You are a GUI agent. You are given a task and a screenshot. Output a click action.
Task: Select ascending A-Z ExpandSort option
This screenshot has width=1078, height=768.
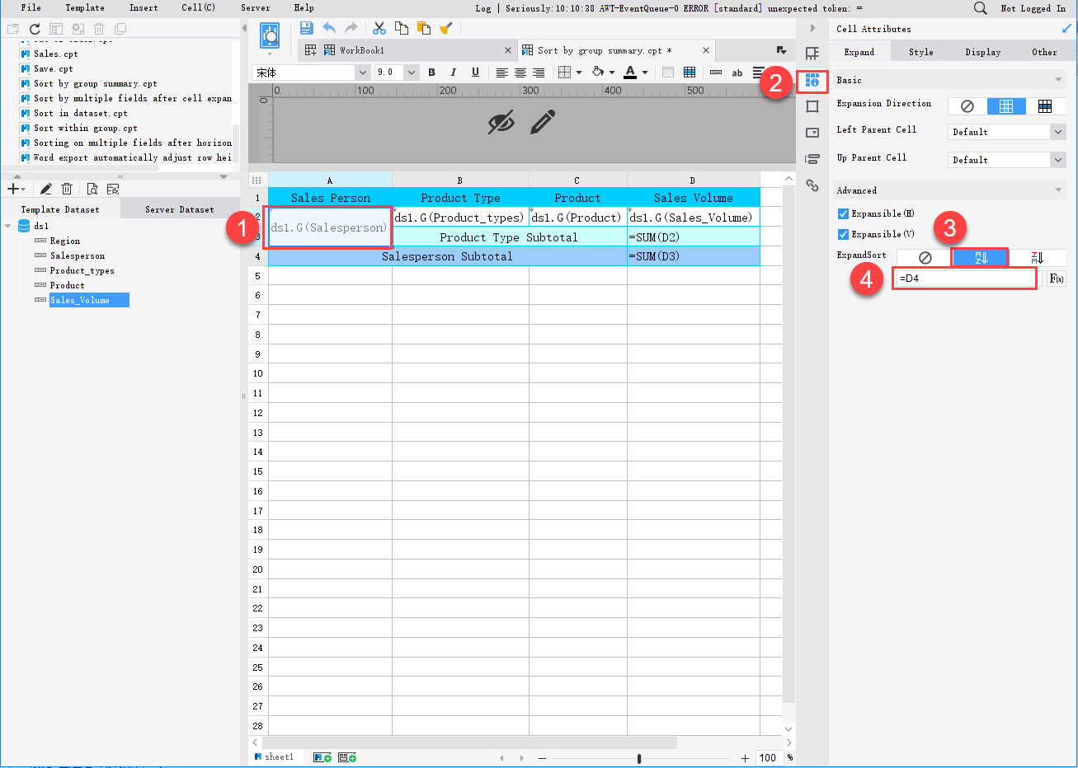981,258
